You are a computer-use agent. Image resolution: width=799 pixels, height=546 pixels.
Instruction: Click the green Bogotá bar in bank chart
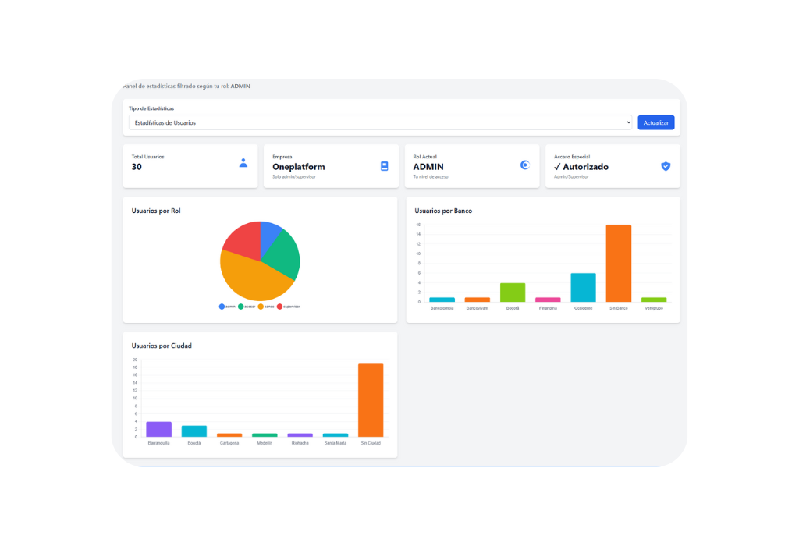point(512,292)
